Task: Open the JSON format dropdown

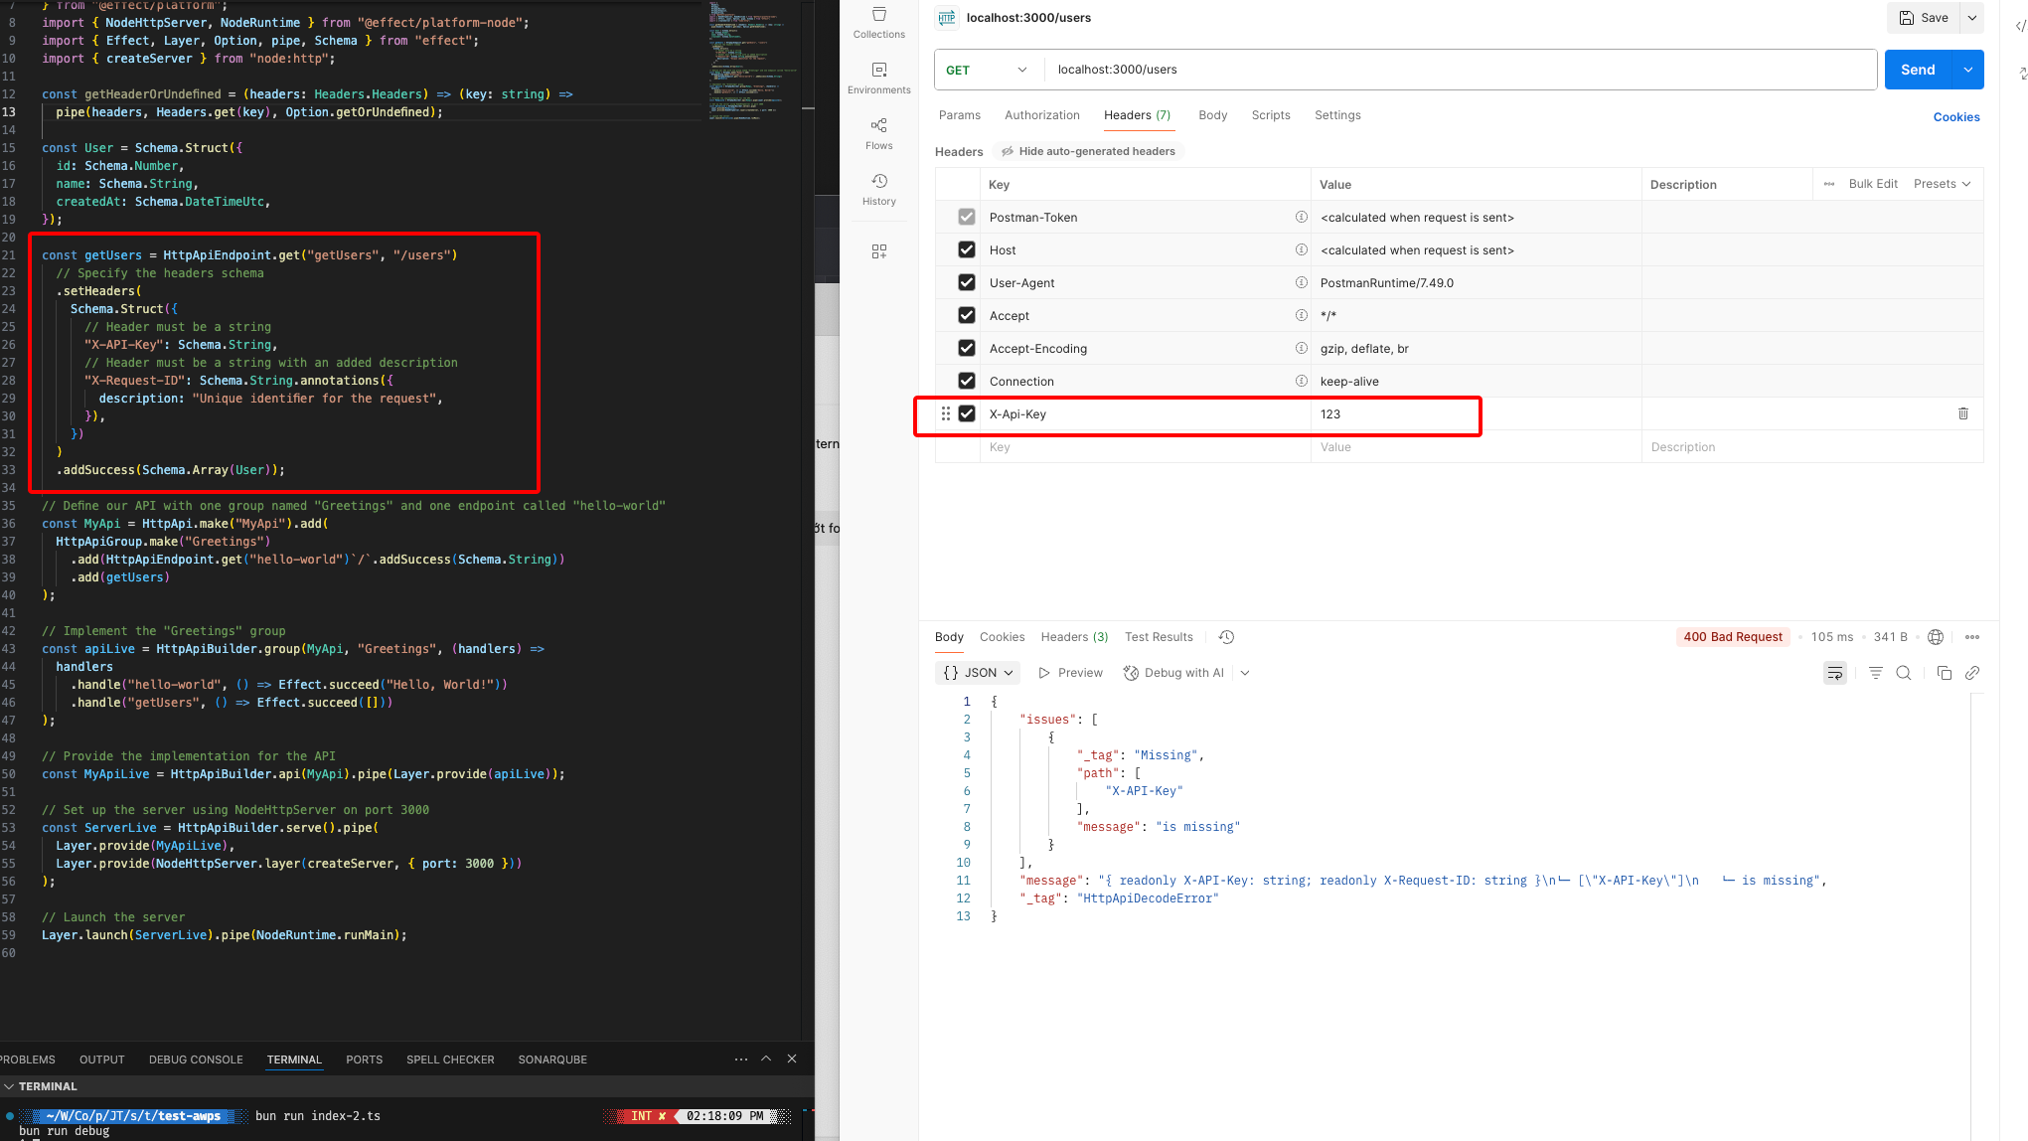Action: [x=978, y=673]
